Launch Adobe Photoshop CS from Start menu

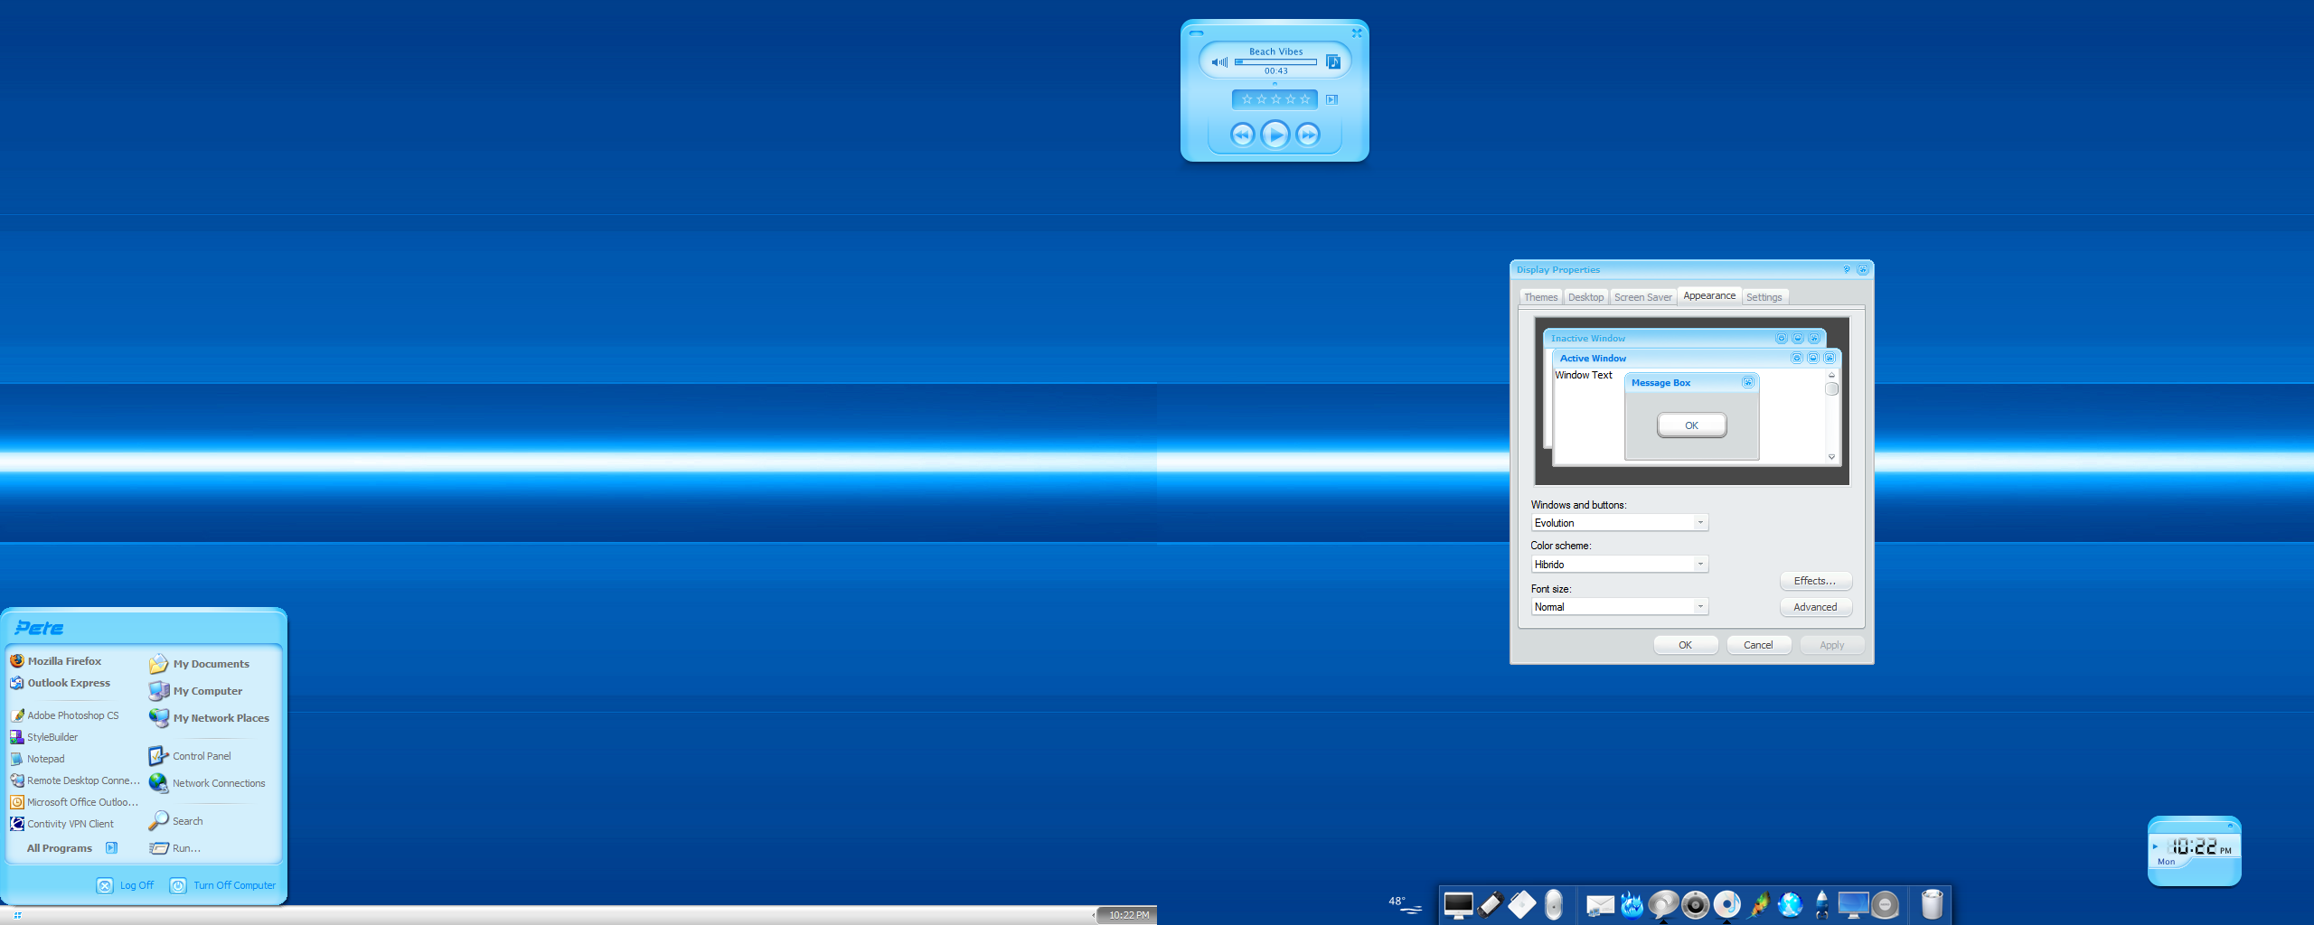65,715
